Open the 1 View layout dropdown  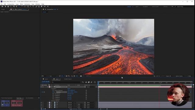[x=190, y=76]
